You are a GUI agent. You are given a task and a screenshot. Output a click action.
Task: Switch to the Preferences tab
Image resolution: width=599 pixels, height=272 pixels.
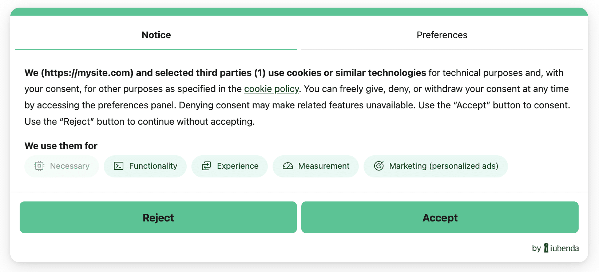441,35
